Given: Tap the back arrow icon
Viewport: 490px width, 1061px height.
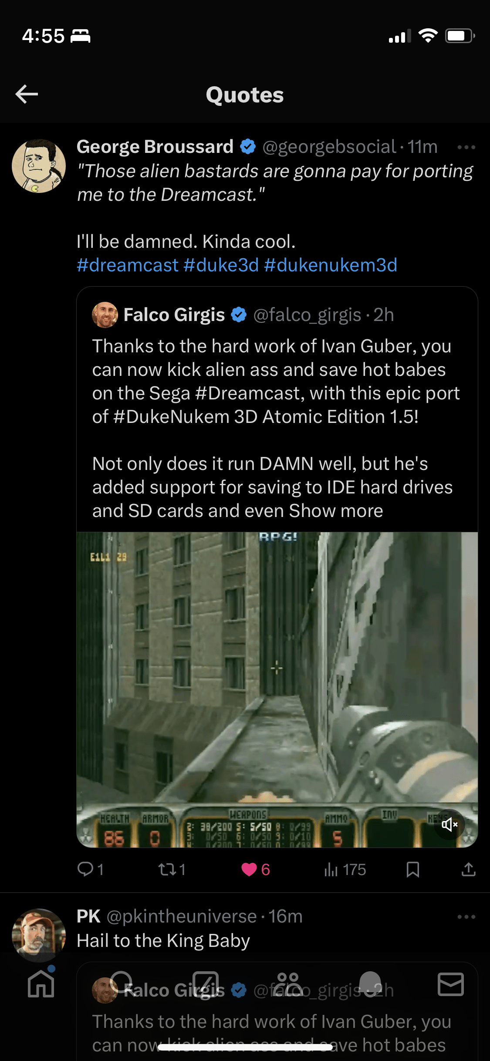Looking at the screenshot, I should (x=27, y=94).
